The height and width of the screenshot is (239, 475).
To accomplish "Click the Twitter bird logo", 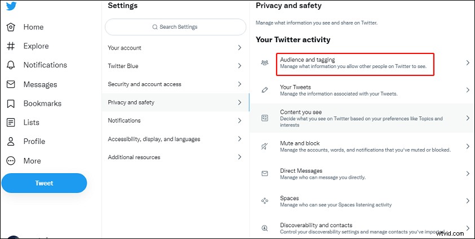I will (11, 6).
